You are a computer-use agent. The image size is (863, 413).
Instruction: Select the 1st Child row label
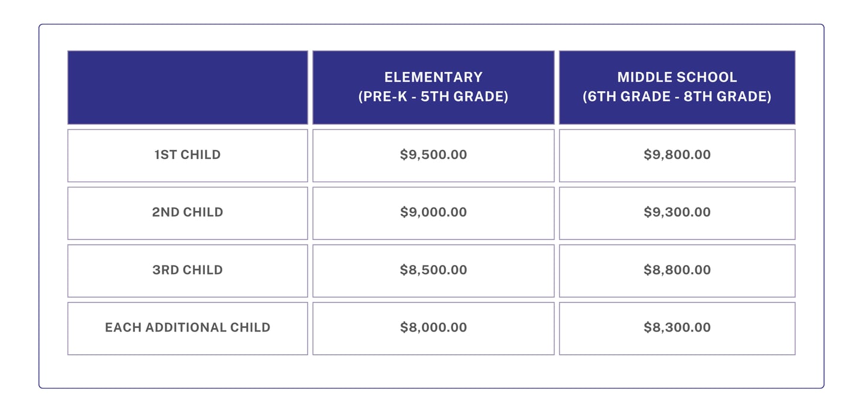(188, 155)
